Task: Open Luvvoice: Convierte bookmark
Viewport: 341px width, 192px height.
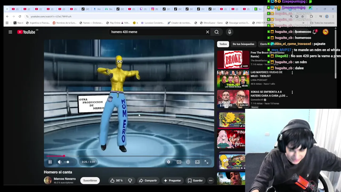Action: click(x=152, y=23)
